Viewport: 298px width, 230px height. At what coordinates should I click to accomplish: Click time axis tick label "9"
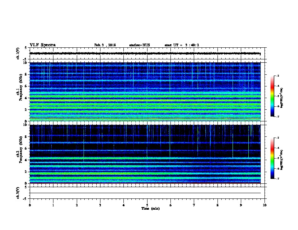click(241, 205)
